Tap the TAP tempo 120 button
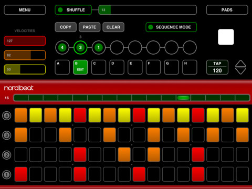 point(217,67)
